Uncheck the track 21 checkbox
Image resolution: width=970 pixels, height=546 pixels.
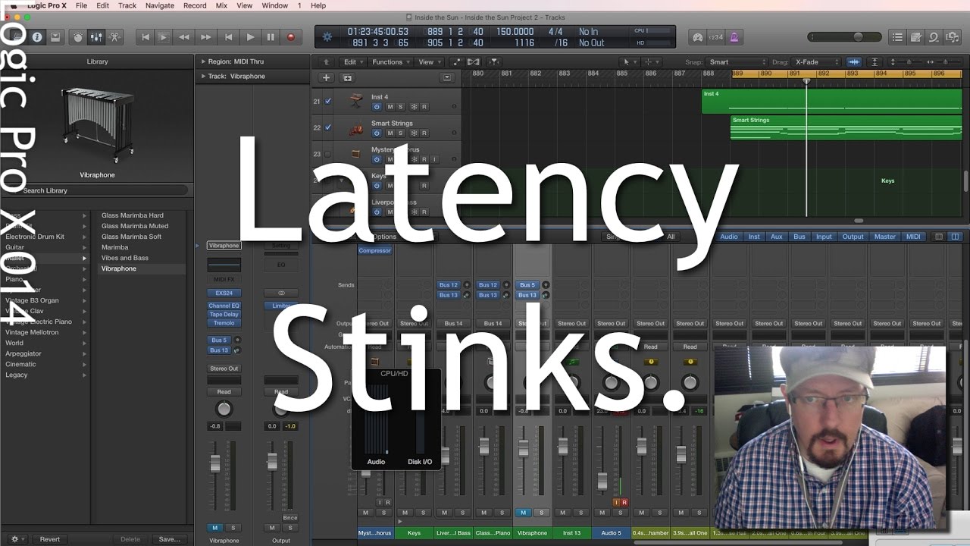pyautogui.click(x=328, y=101)
